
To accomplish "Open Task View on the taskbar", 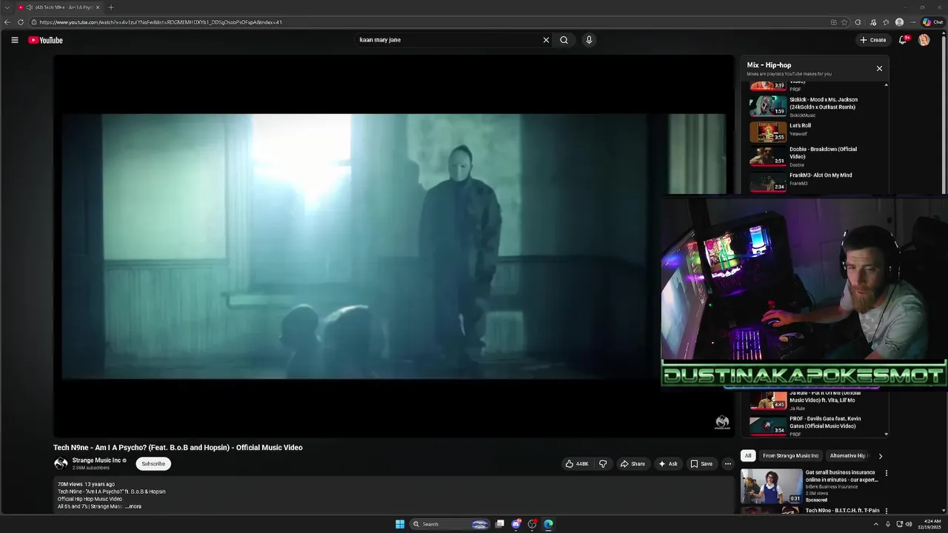I will coord(500,524).
